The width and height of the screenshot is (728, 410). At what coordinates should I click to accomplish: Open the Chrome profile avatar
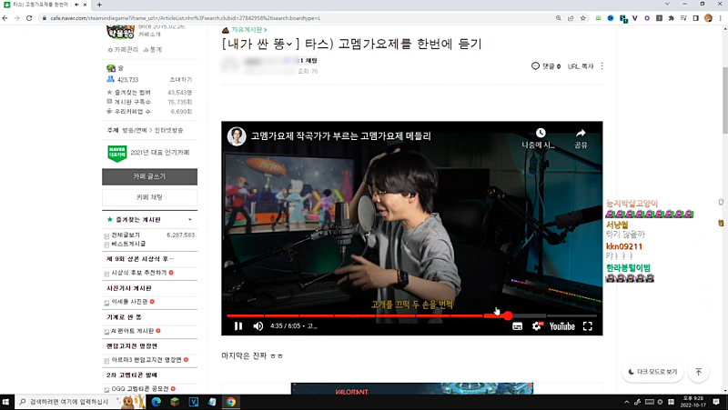pos(708,18)
